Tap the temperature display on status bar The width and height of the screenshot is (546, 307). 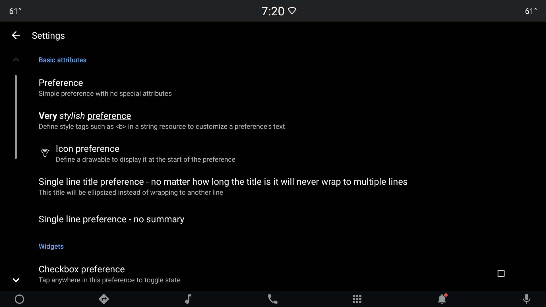[14, 11]
